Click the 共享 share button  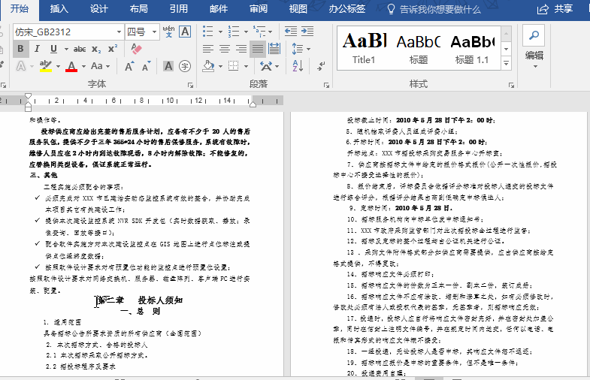(x=555, y=9)
